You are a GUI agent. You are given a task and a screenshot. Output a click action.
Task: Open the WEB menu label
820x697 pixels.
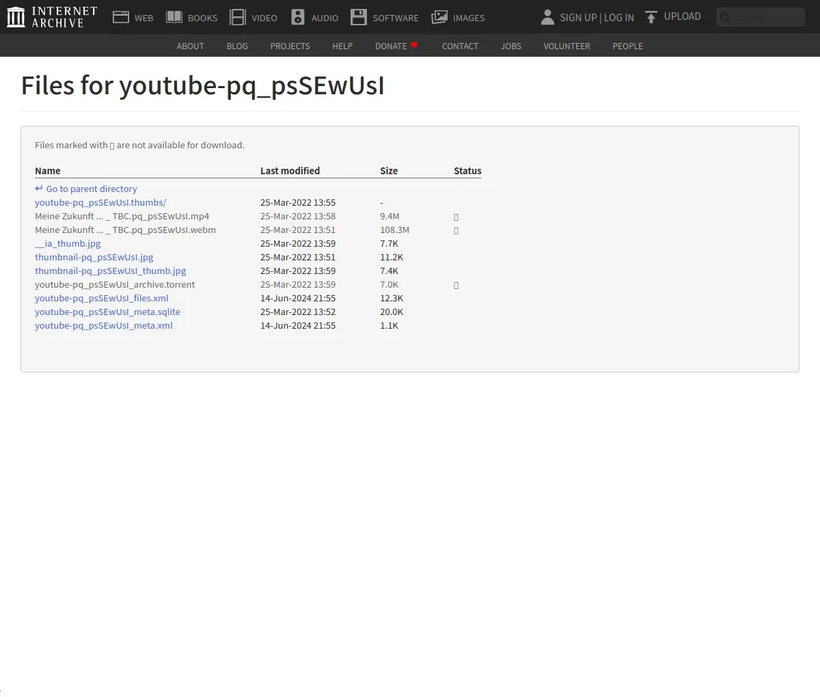point(144,18)
